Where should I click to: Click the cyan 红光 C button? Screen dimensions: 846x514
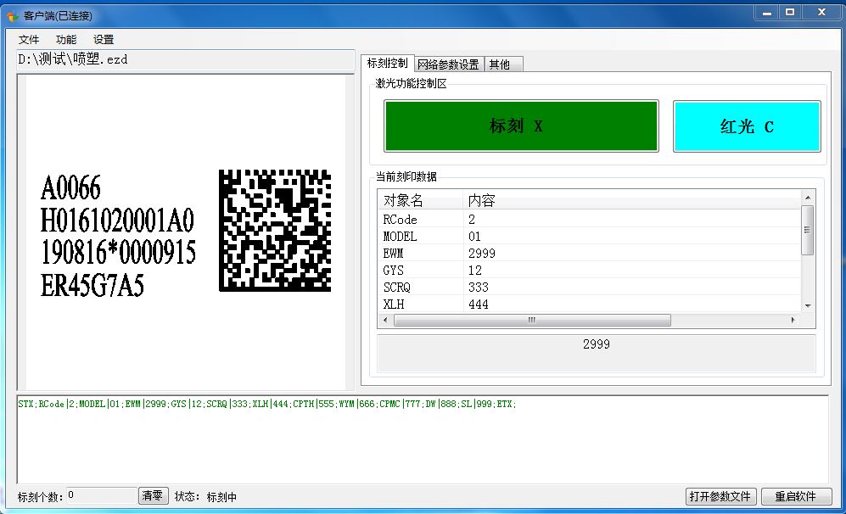(x=747, y=126)
